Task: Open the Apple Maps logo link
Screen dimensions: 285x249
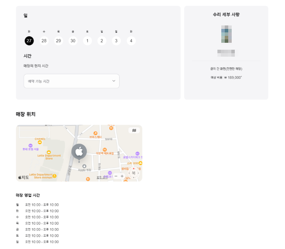Action: coord(24,177)
